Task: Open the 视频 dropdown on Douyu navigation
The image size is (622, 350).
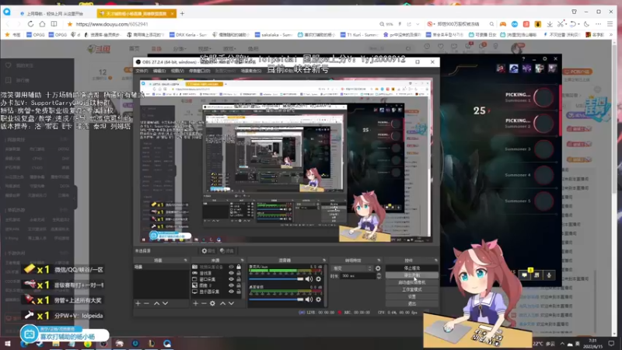Action: coord(204,49)
